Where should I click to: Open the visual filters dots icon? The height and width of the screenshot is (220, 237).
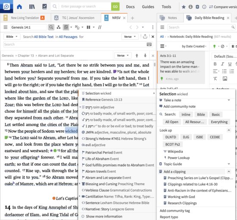coord(59,27)
